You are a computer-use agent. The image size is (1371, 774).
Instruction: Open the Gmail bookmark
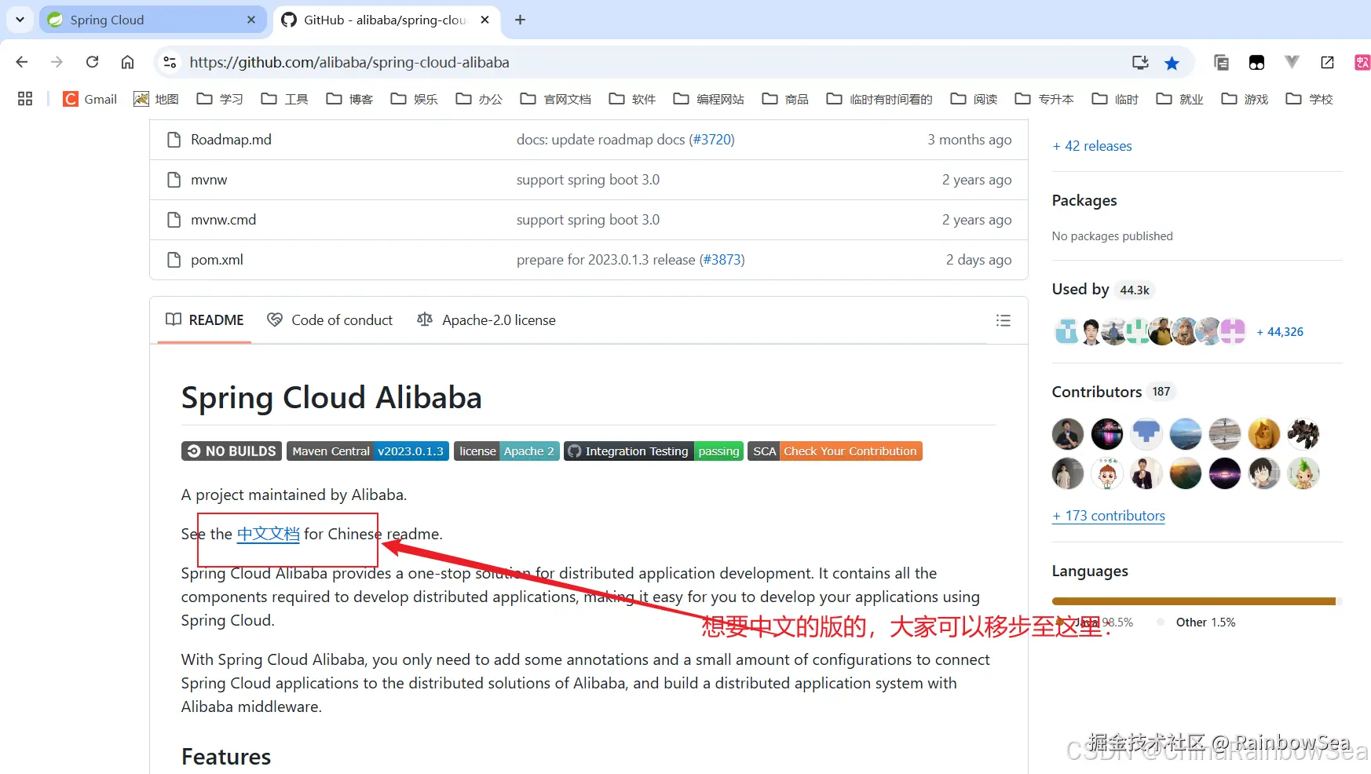[90, 99]
